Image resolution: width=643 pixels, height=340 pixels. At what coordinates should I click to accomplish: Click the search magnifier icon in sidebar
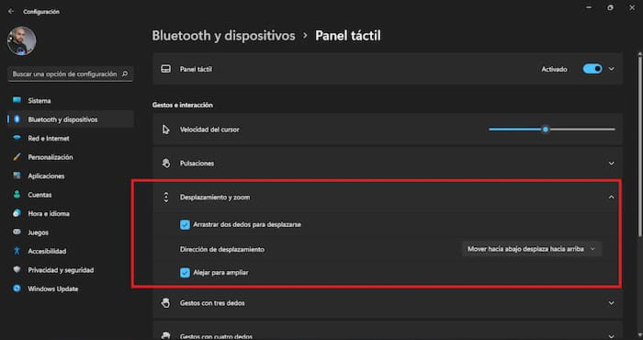[x=125, y=74]
